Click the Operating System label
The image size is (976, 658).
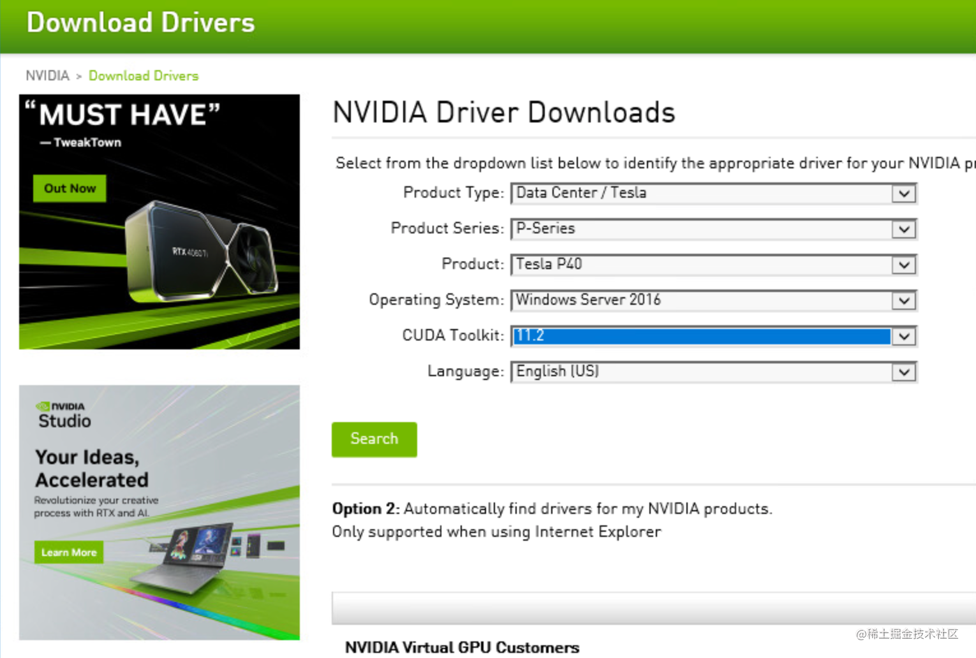point(436,300)
